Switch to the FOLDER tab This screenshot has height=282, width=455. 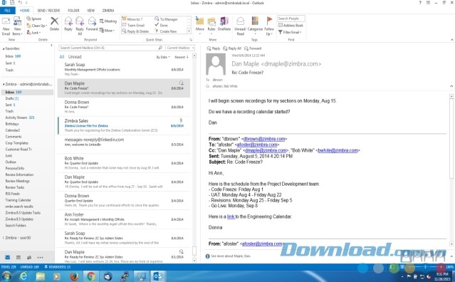73,11
